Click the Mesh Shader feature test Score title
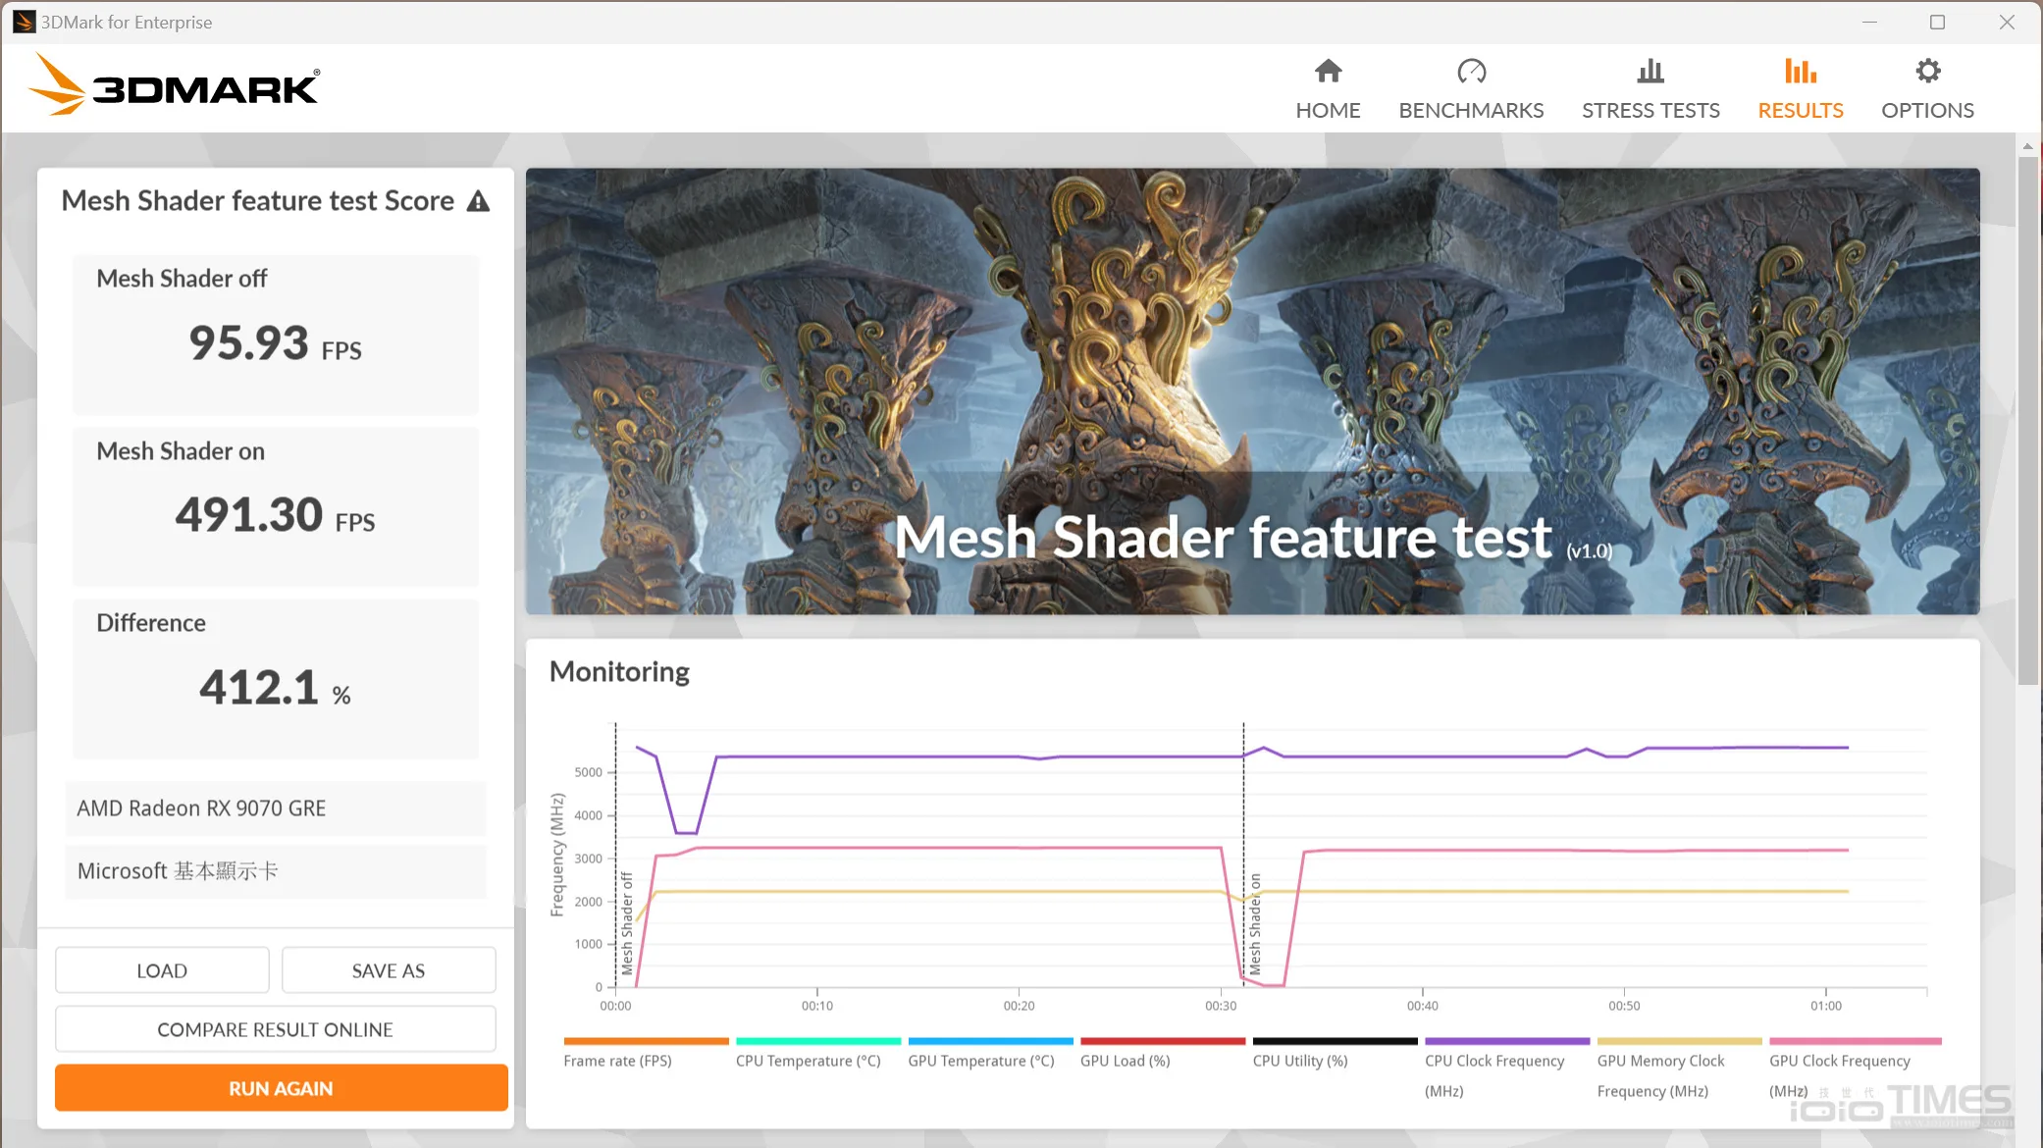 coord(258,200)
